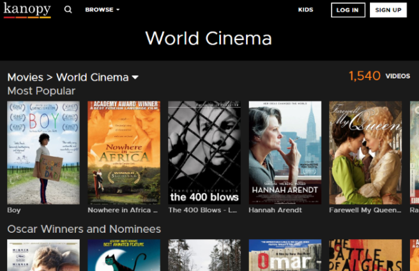The height and width of the screenshot is (271, 419).
Task: Open search with the magnifying glass icon
Action: [68, 10]
